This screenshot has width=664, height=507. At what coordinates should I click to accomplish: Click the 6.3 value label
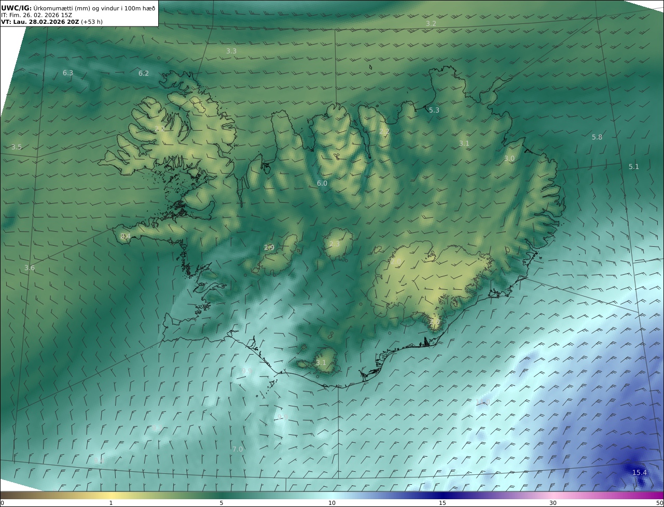68,73
